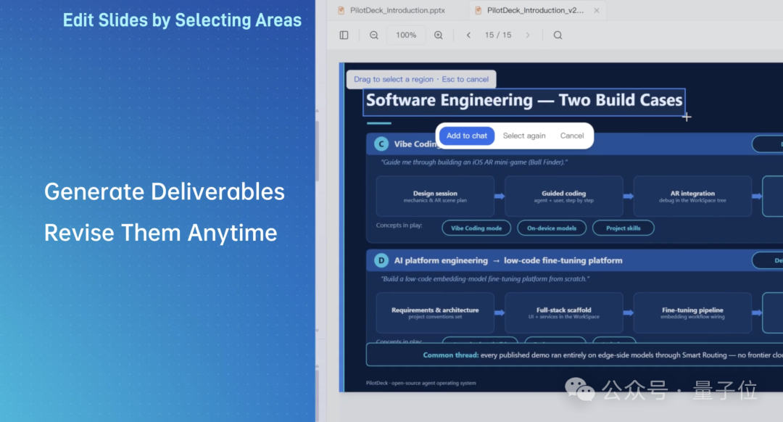Image resolution: width=783 pixels, height=422 pixels.
Task: Close the PilotDeck_Introduction_v2 tab
Action: (x=596, y=10)
